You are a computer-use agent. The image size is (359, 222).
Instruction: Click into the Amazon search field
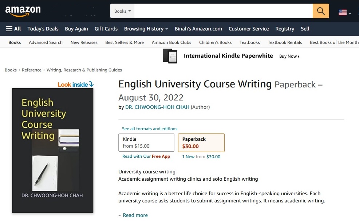pyautogui.click(x=224, y=11)
